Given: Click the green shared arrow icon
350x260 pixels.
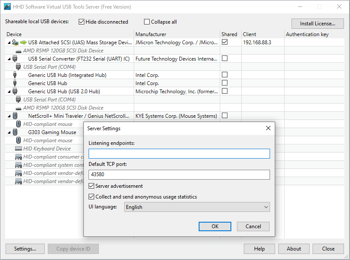Looking at the screenshot, I should tap(23, 43).
